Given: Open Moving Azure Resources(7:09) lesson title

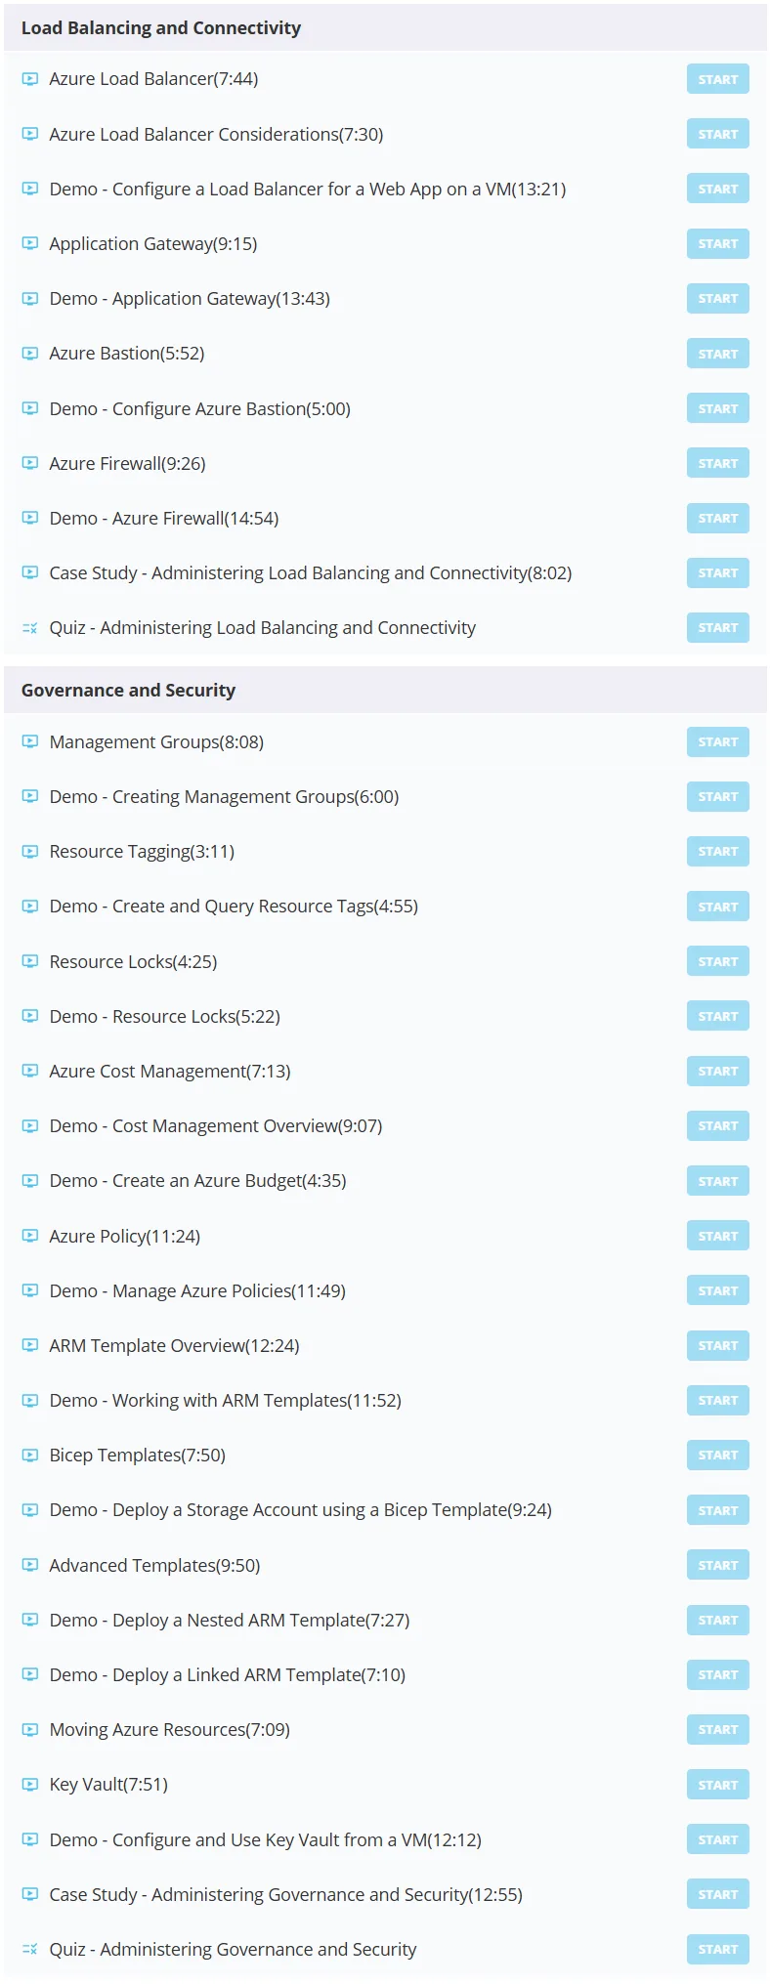Looking at the screenshot, I should pos(170,1730).
